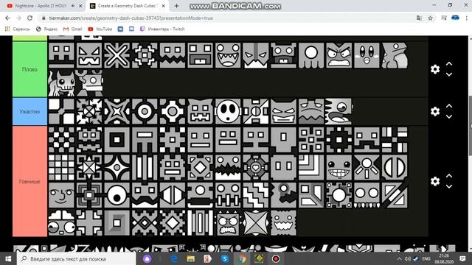Screen dimensions: 472x265
Task: Move the Ужастно tier down with the arrow
Action: (449, 116)
